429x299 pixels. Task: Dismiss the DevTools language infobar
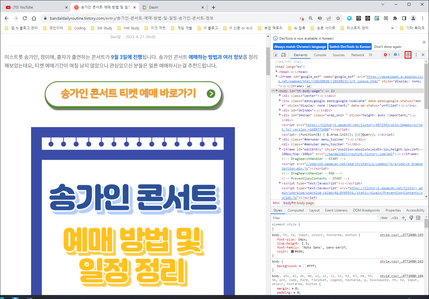(424, 42)
